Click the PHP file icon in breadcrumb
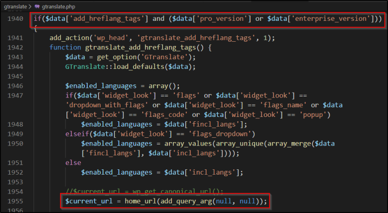 click(x=37, y=6)
